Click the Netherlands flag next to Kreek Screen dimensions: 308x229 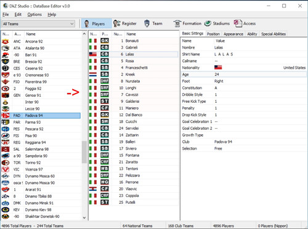pyautogui.click(x=93, y=74)
